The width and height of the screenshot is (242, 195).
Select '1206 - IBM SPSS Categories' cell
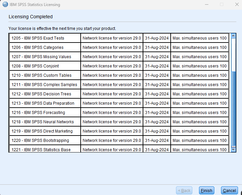pyautogui.click(x=45, y=48)
